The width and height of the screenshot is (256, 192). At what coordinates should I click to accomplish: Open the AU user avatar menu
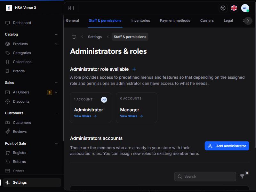[245, 8]
